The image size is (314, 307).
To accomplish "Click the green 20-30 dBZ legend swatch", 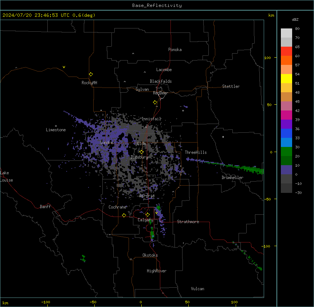I will [x=286, y=152].
